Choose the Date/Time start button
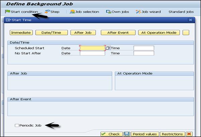The width and height of the screenshot is (201, 137). click(51, 33)
